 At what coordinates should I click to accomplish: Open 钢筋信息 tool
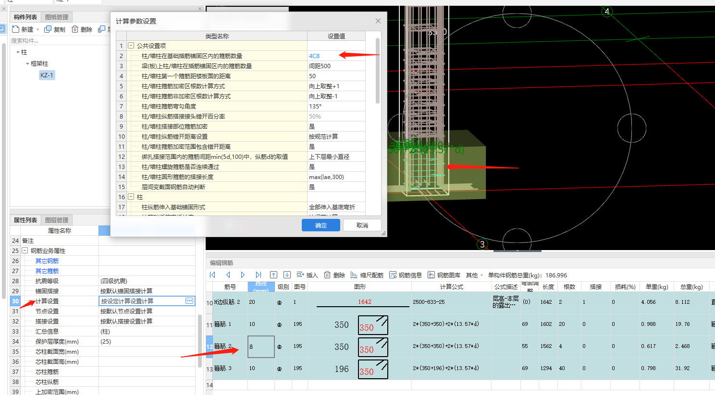(x=406, y=275)
